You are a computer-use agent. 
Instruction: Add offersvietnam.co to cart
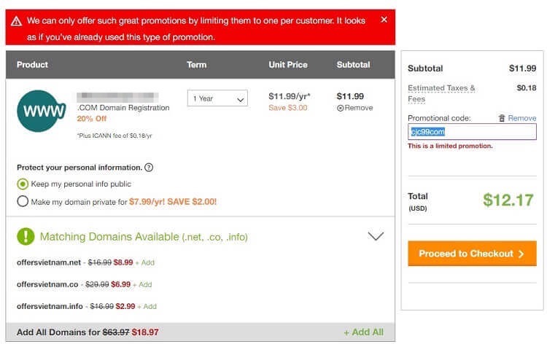142,284
